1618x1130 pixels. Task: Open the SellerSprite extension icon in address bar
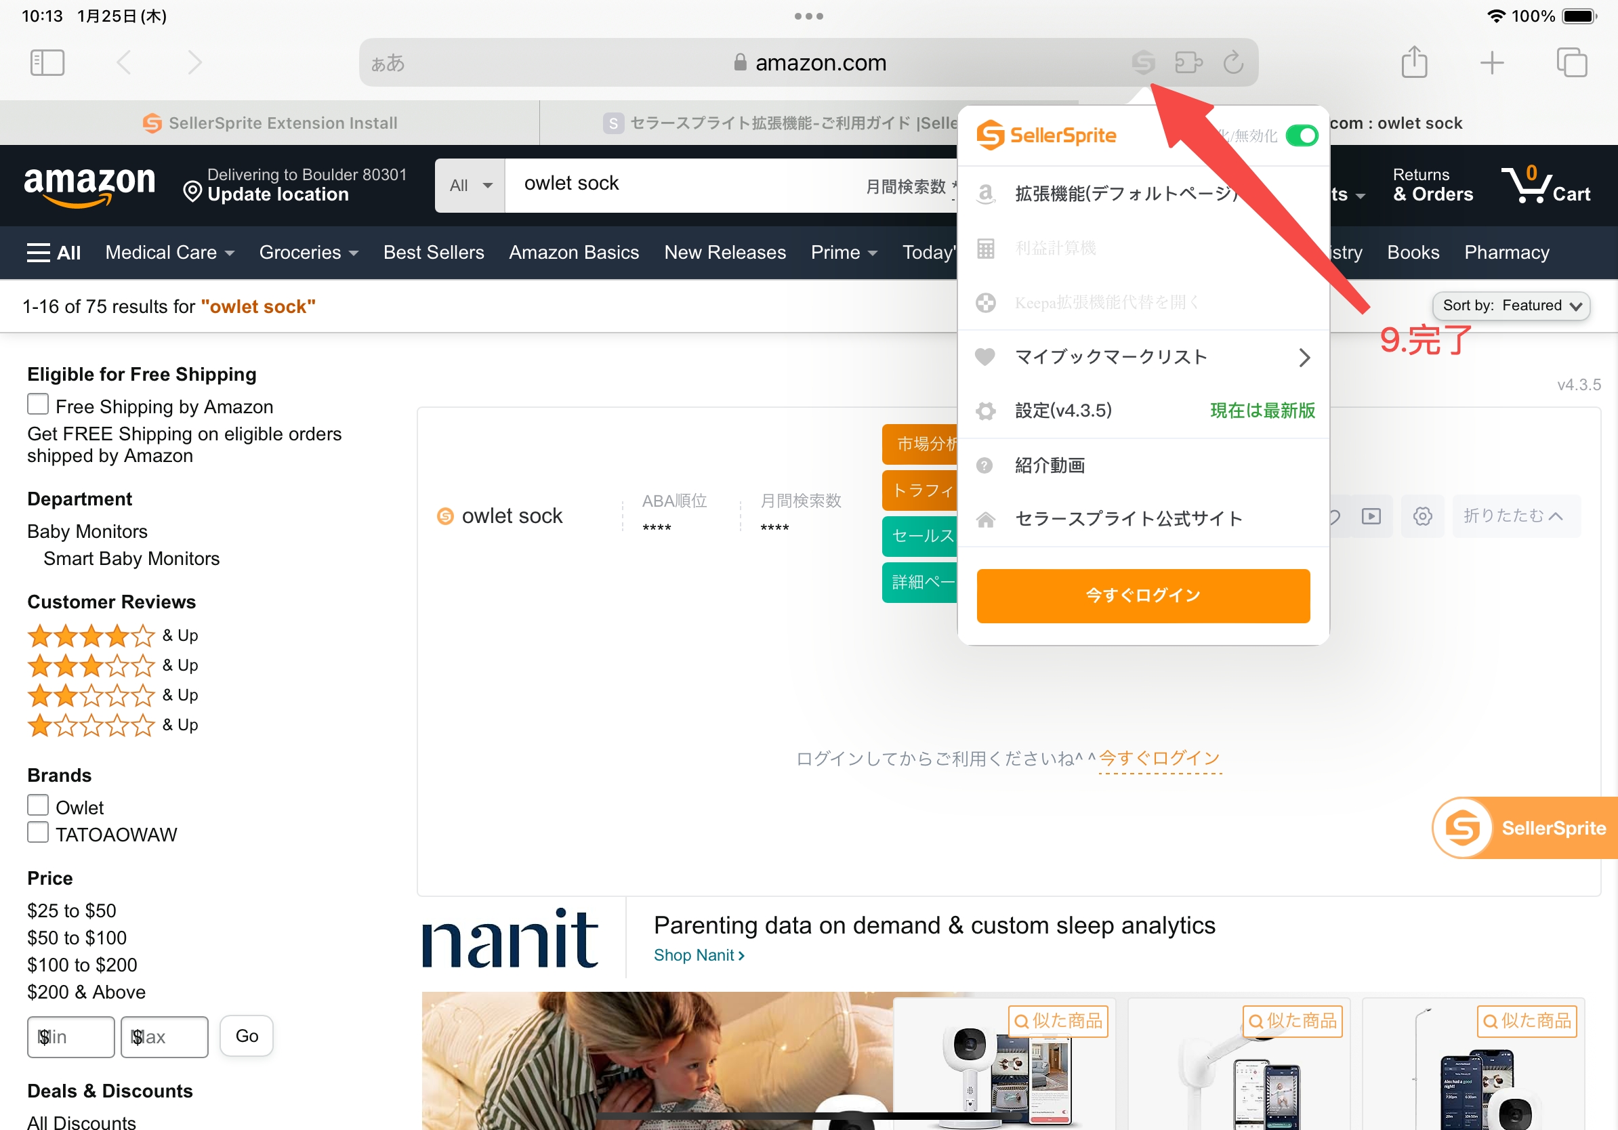[x=1143, y=63]
